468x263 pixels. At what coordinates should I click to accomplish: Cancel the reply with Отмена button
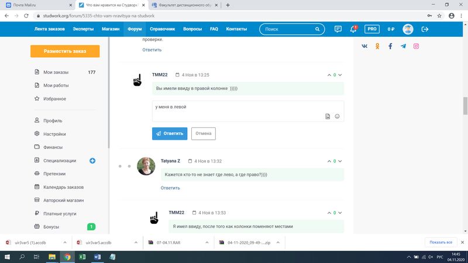203,133
